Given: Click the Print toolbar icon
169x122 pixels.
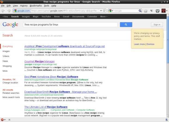Looking at the screenshot, I should 158,11.
